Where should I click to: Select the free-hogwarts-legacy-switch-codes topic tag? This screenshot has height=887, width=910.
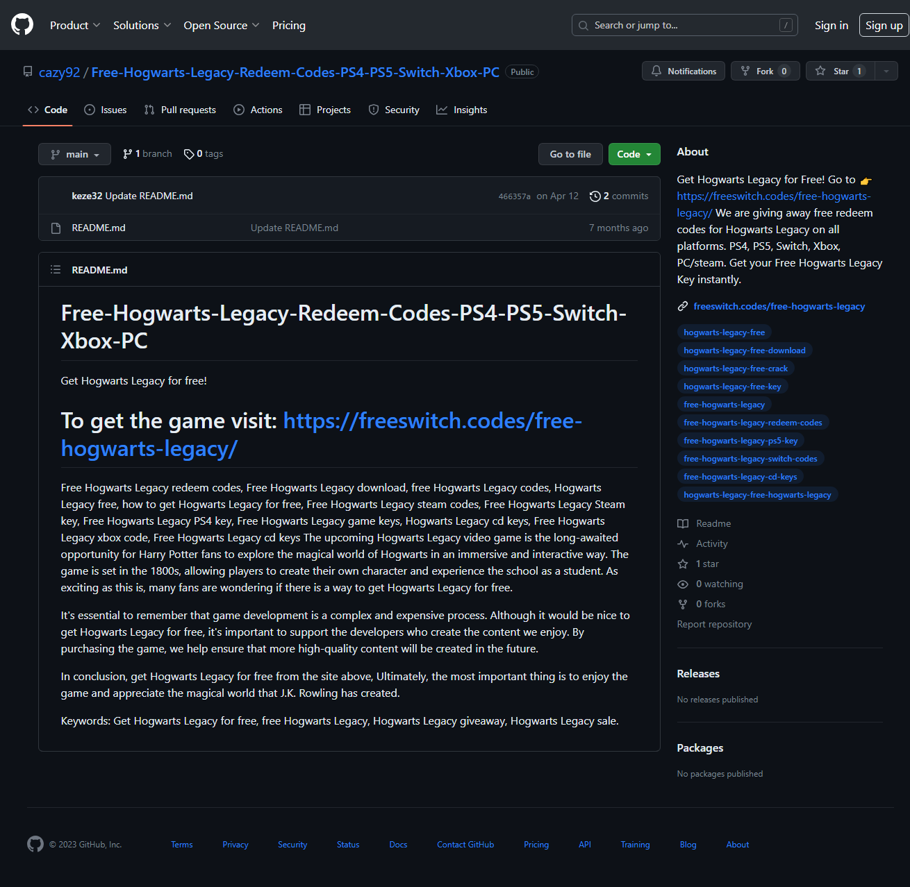pos(750,459)
